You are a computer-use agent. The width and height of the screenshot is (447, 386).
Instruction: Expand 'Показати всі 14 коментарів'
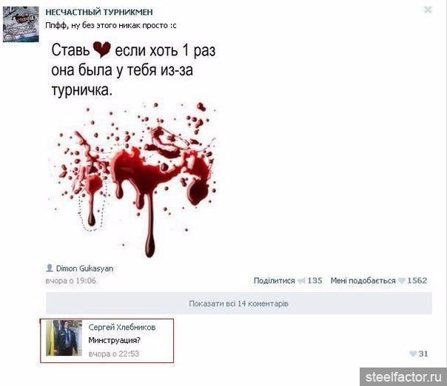(238, 303)
